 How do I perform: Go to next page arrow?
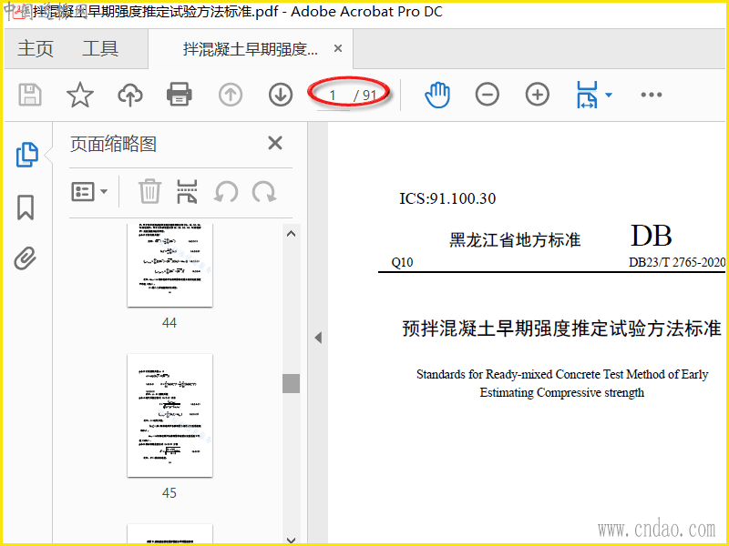coord(281,95)
